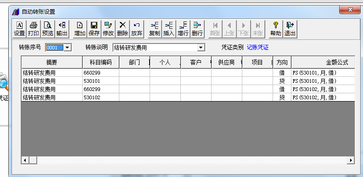Open the 设置 toolbar button
Image resolution: width=363 pixels, height=177 pixels.
19,29
